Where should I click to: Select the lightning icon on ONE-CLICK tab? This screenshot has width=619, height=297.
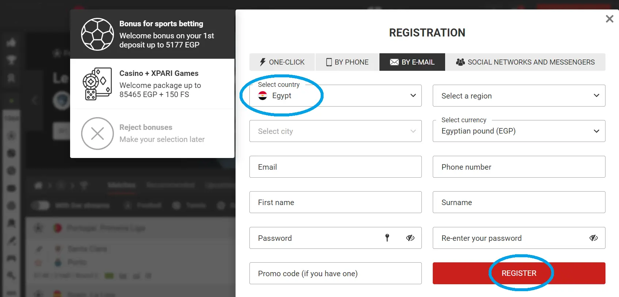(x=262, y=62)
